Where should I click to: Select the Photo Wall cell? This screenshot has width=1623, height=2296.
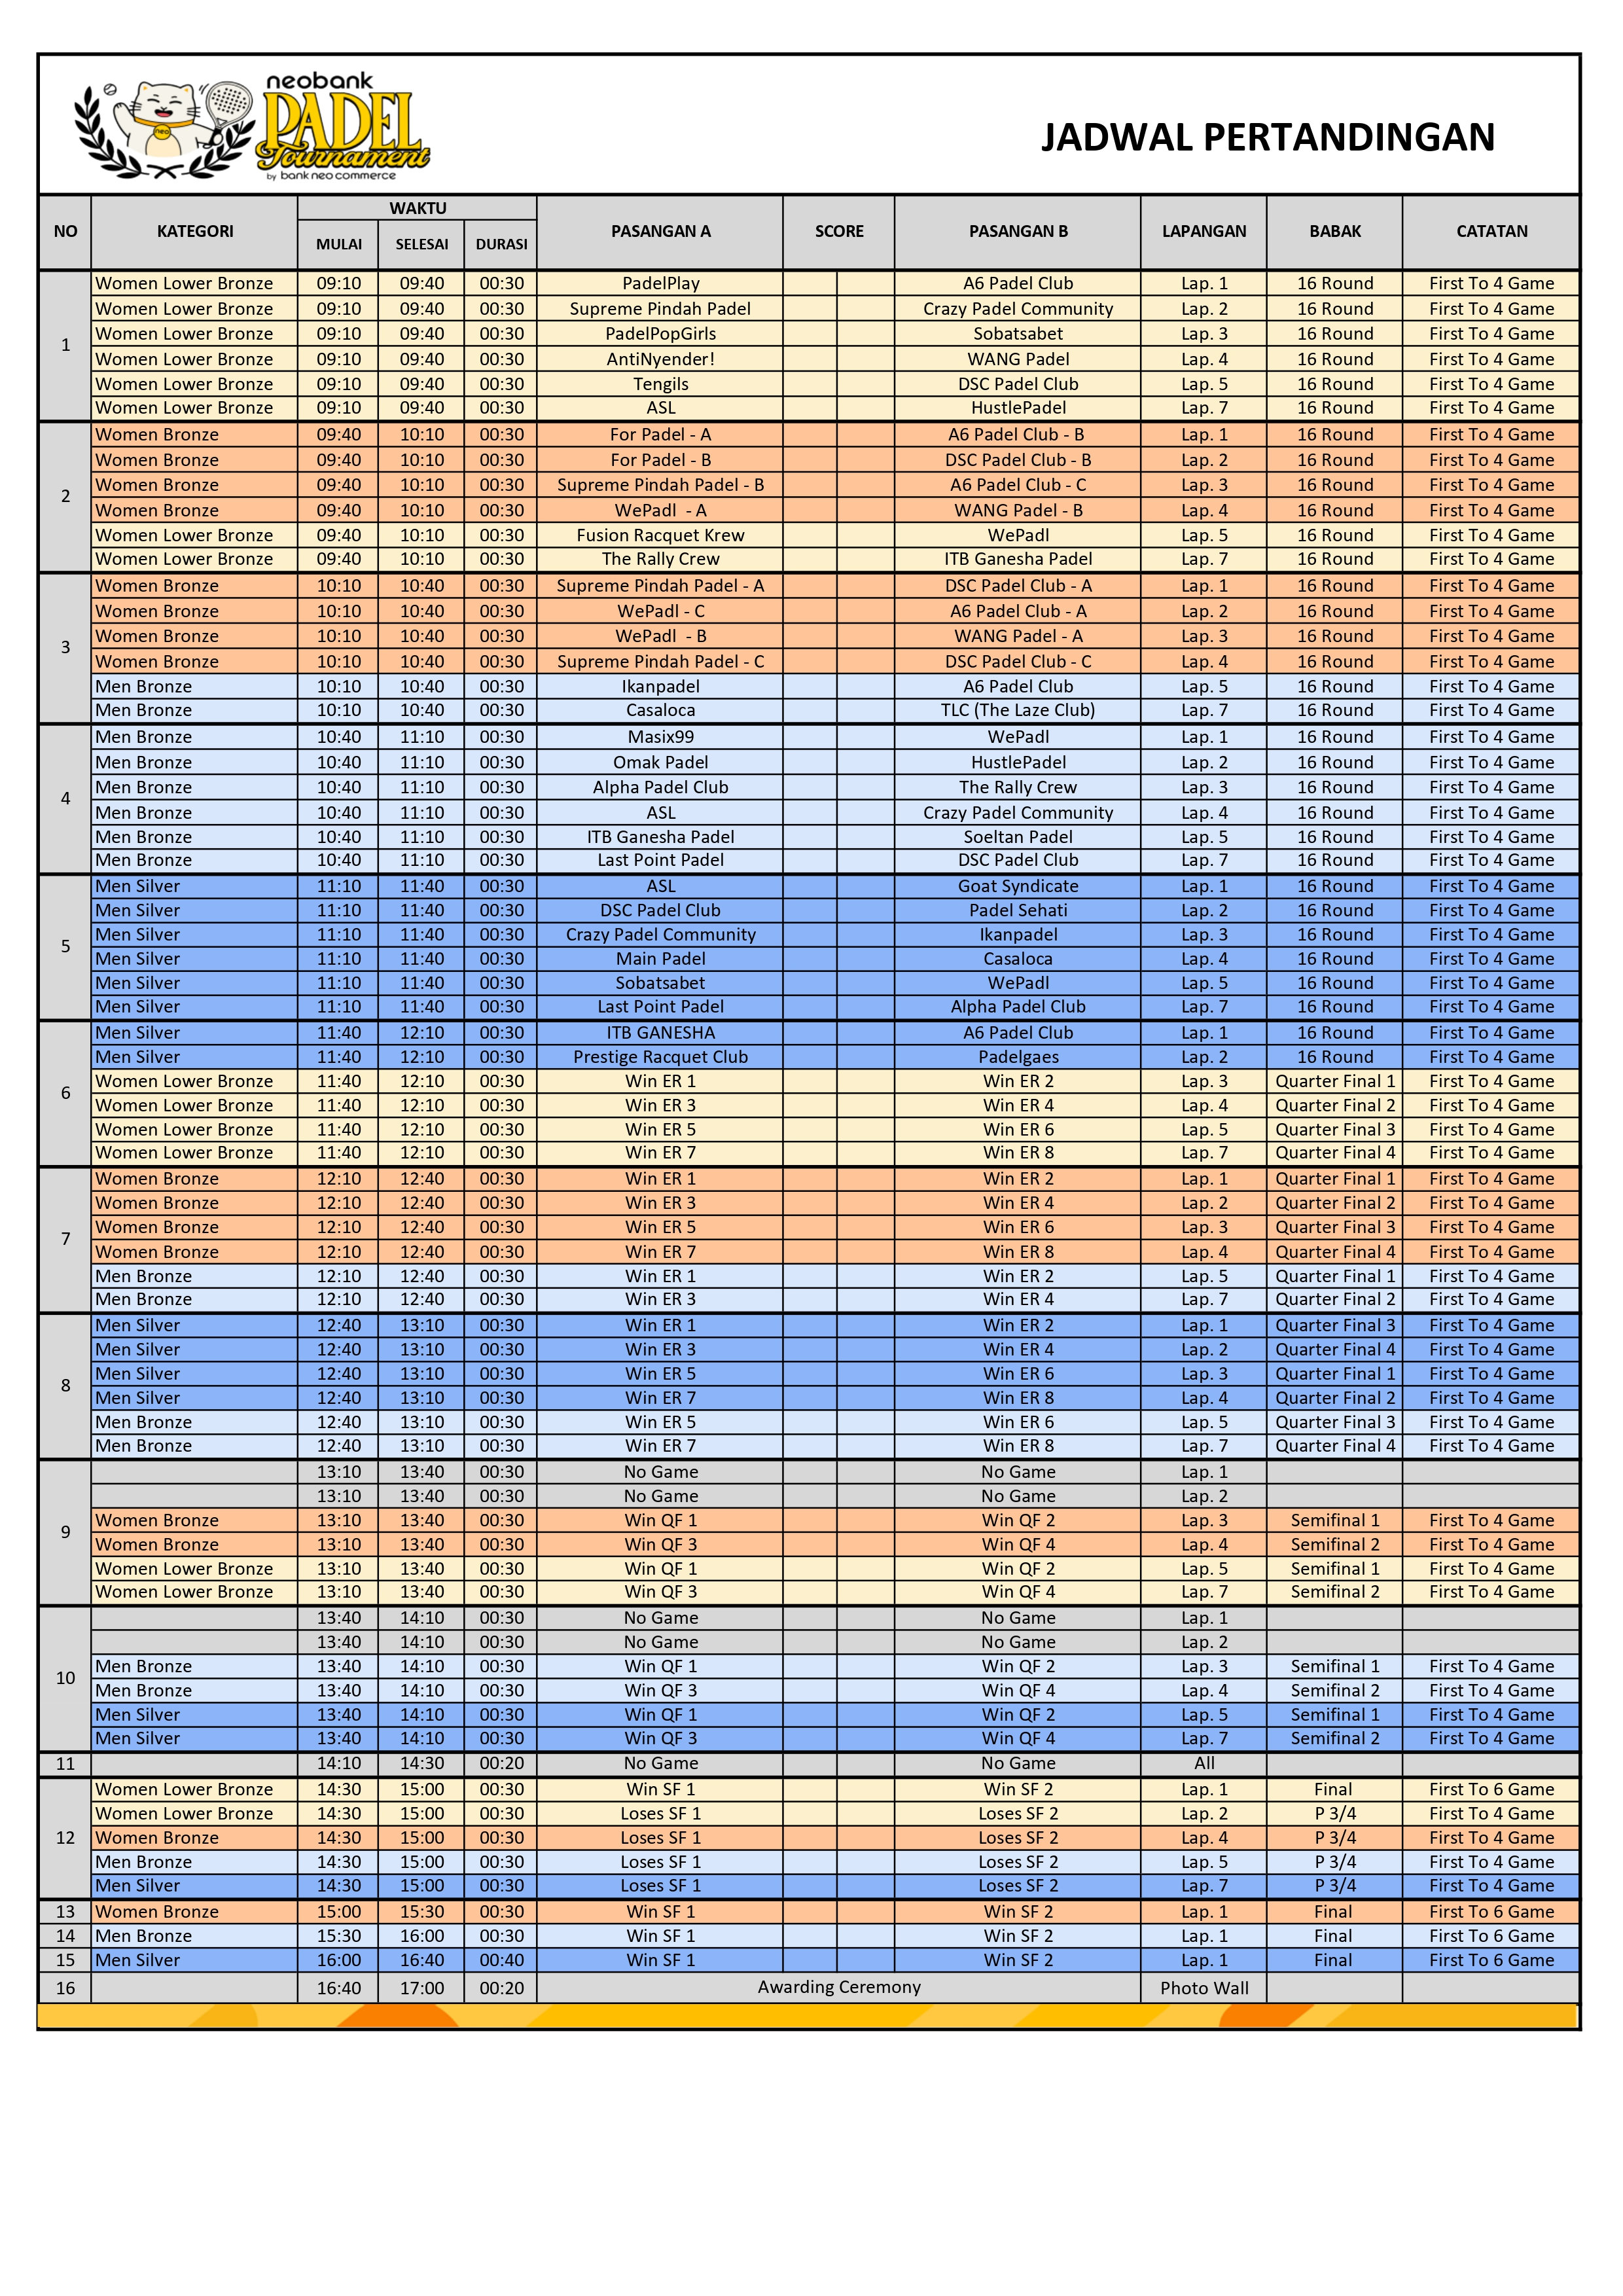[x=1203, y=1988]
